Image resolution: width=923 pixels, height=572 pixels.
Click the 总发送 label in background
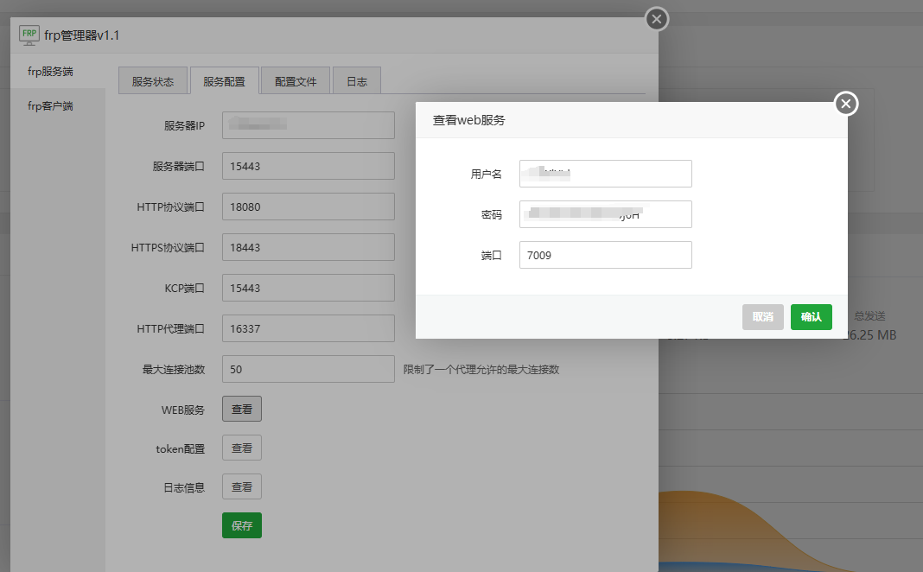click(869, 316)
